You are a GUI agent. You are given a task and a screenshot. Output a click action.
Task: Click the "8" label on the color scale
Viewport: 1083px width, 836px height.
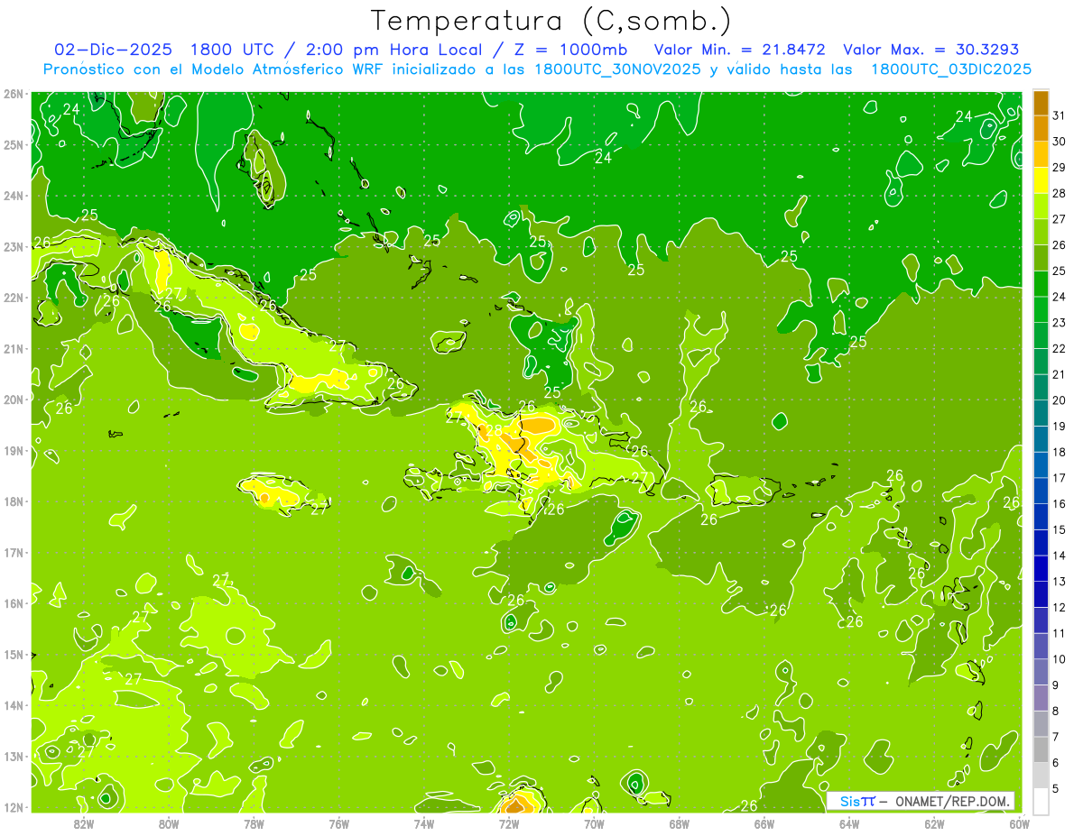pos(1056,712)
